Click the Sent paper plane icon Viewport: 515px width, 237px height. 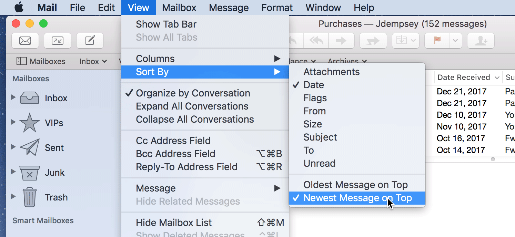pos(29,148)
